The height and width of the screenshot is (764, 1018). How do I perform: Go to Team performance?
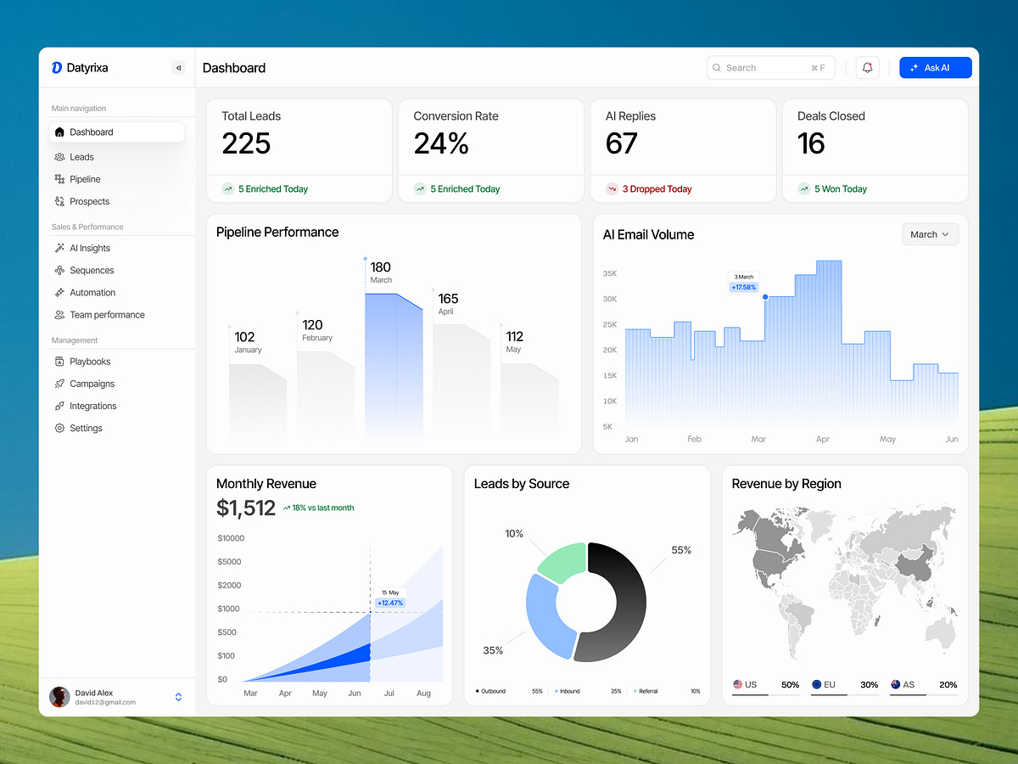[117, 315]
